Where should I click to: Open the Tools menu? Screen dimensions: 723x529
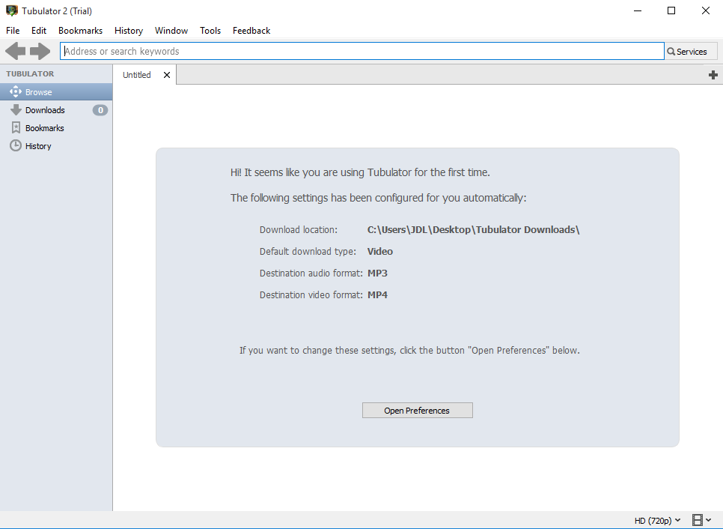[210, 31]
